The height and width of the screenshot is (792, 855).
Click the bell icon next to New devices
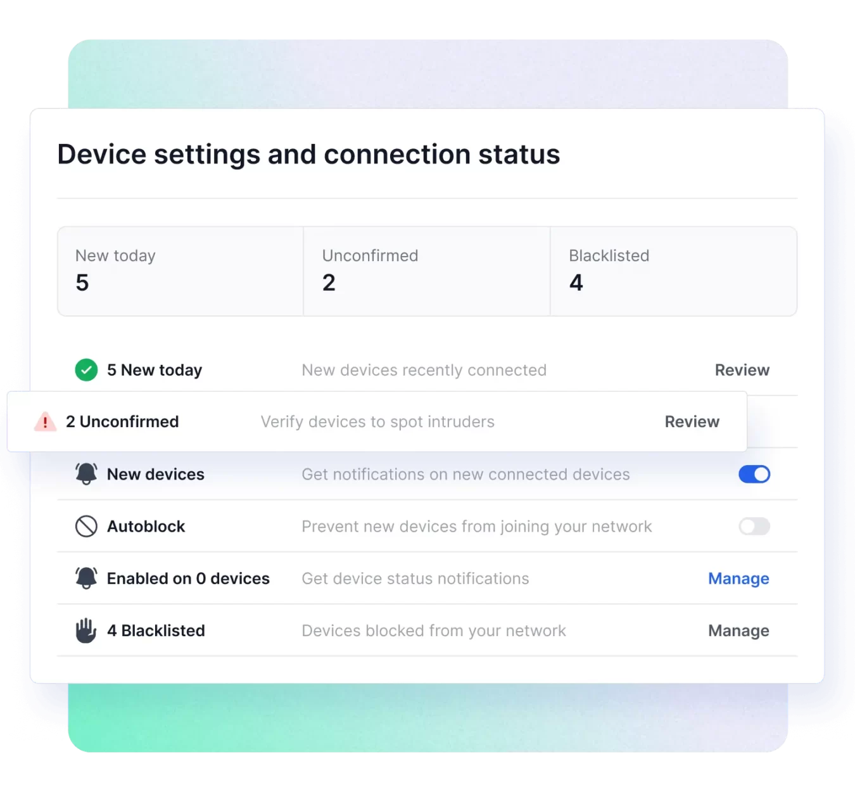[x=86, y=474]
